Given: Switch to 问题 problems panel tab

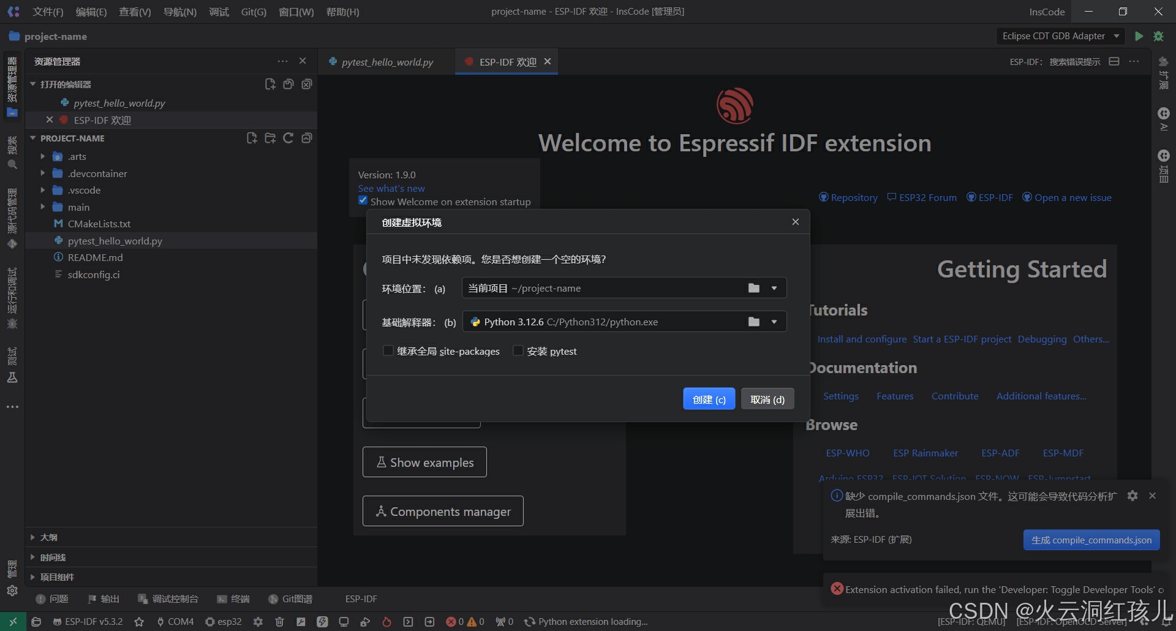Looking at the screenshot, I should [x=52, y=599].
